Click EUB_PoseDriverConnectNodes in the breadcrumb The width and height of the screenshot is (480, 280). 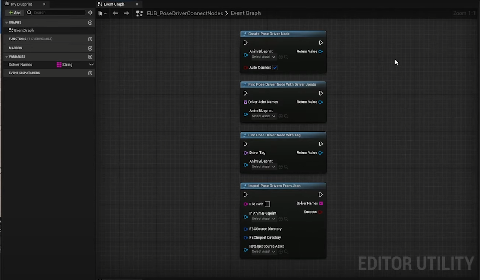[x=185, y=13]
